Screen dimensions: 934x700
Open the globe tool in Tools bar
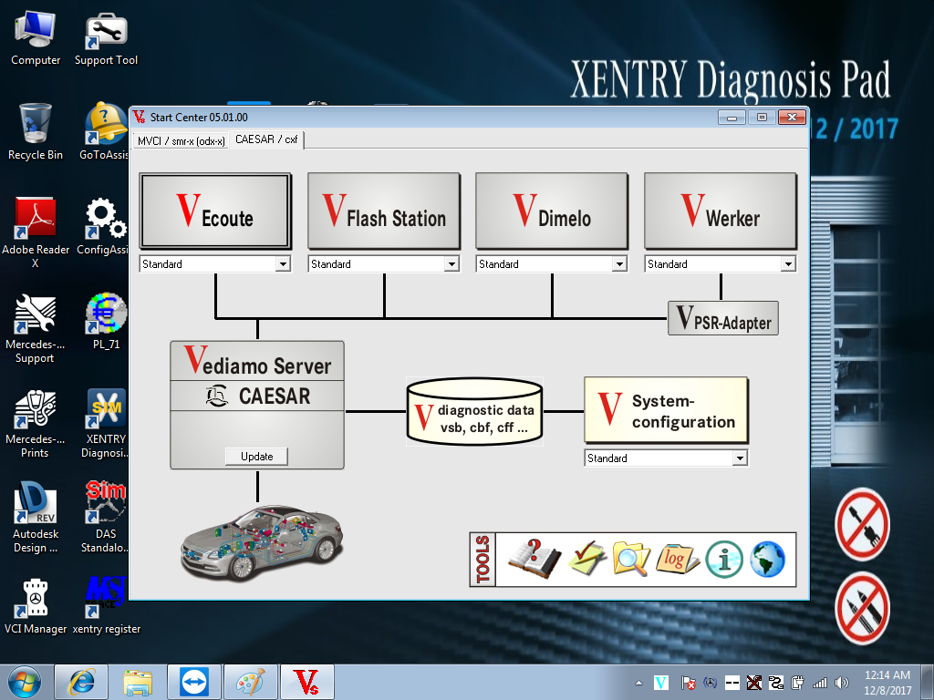point(767,560)
